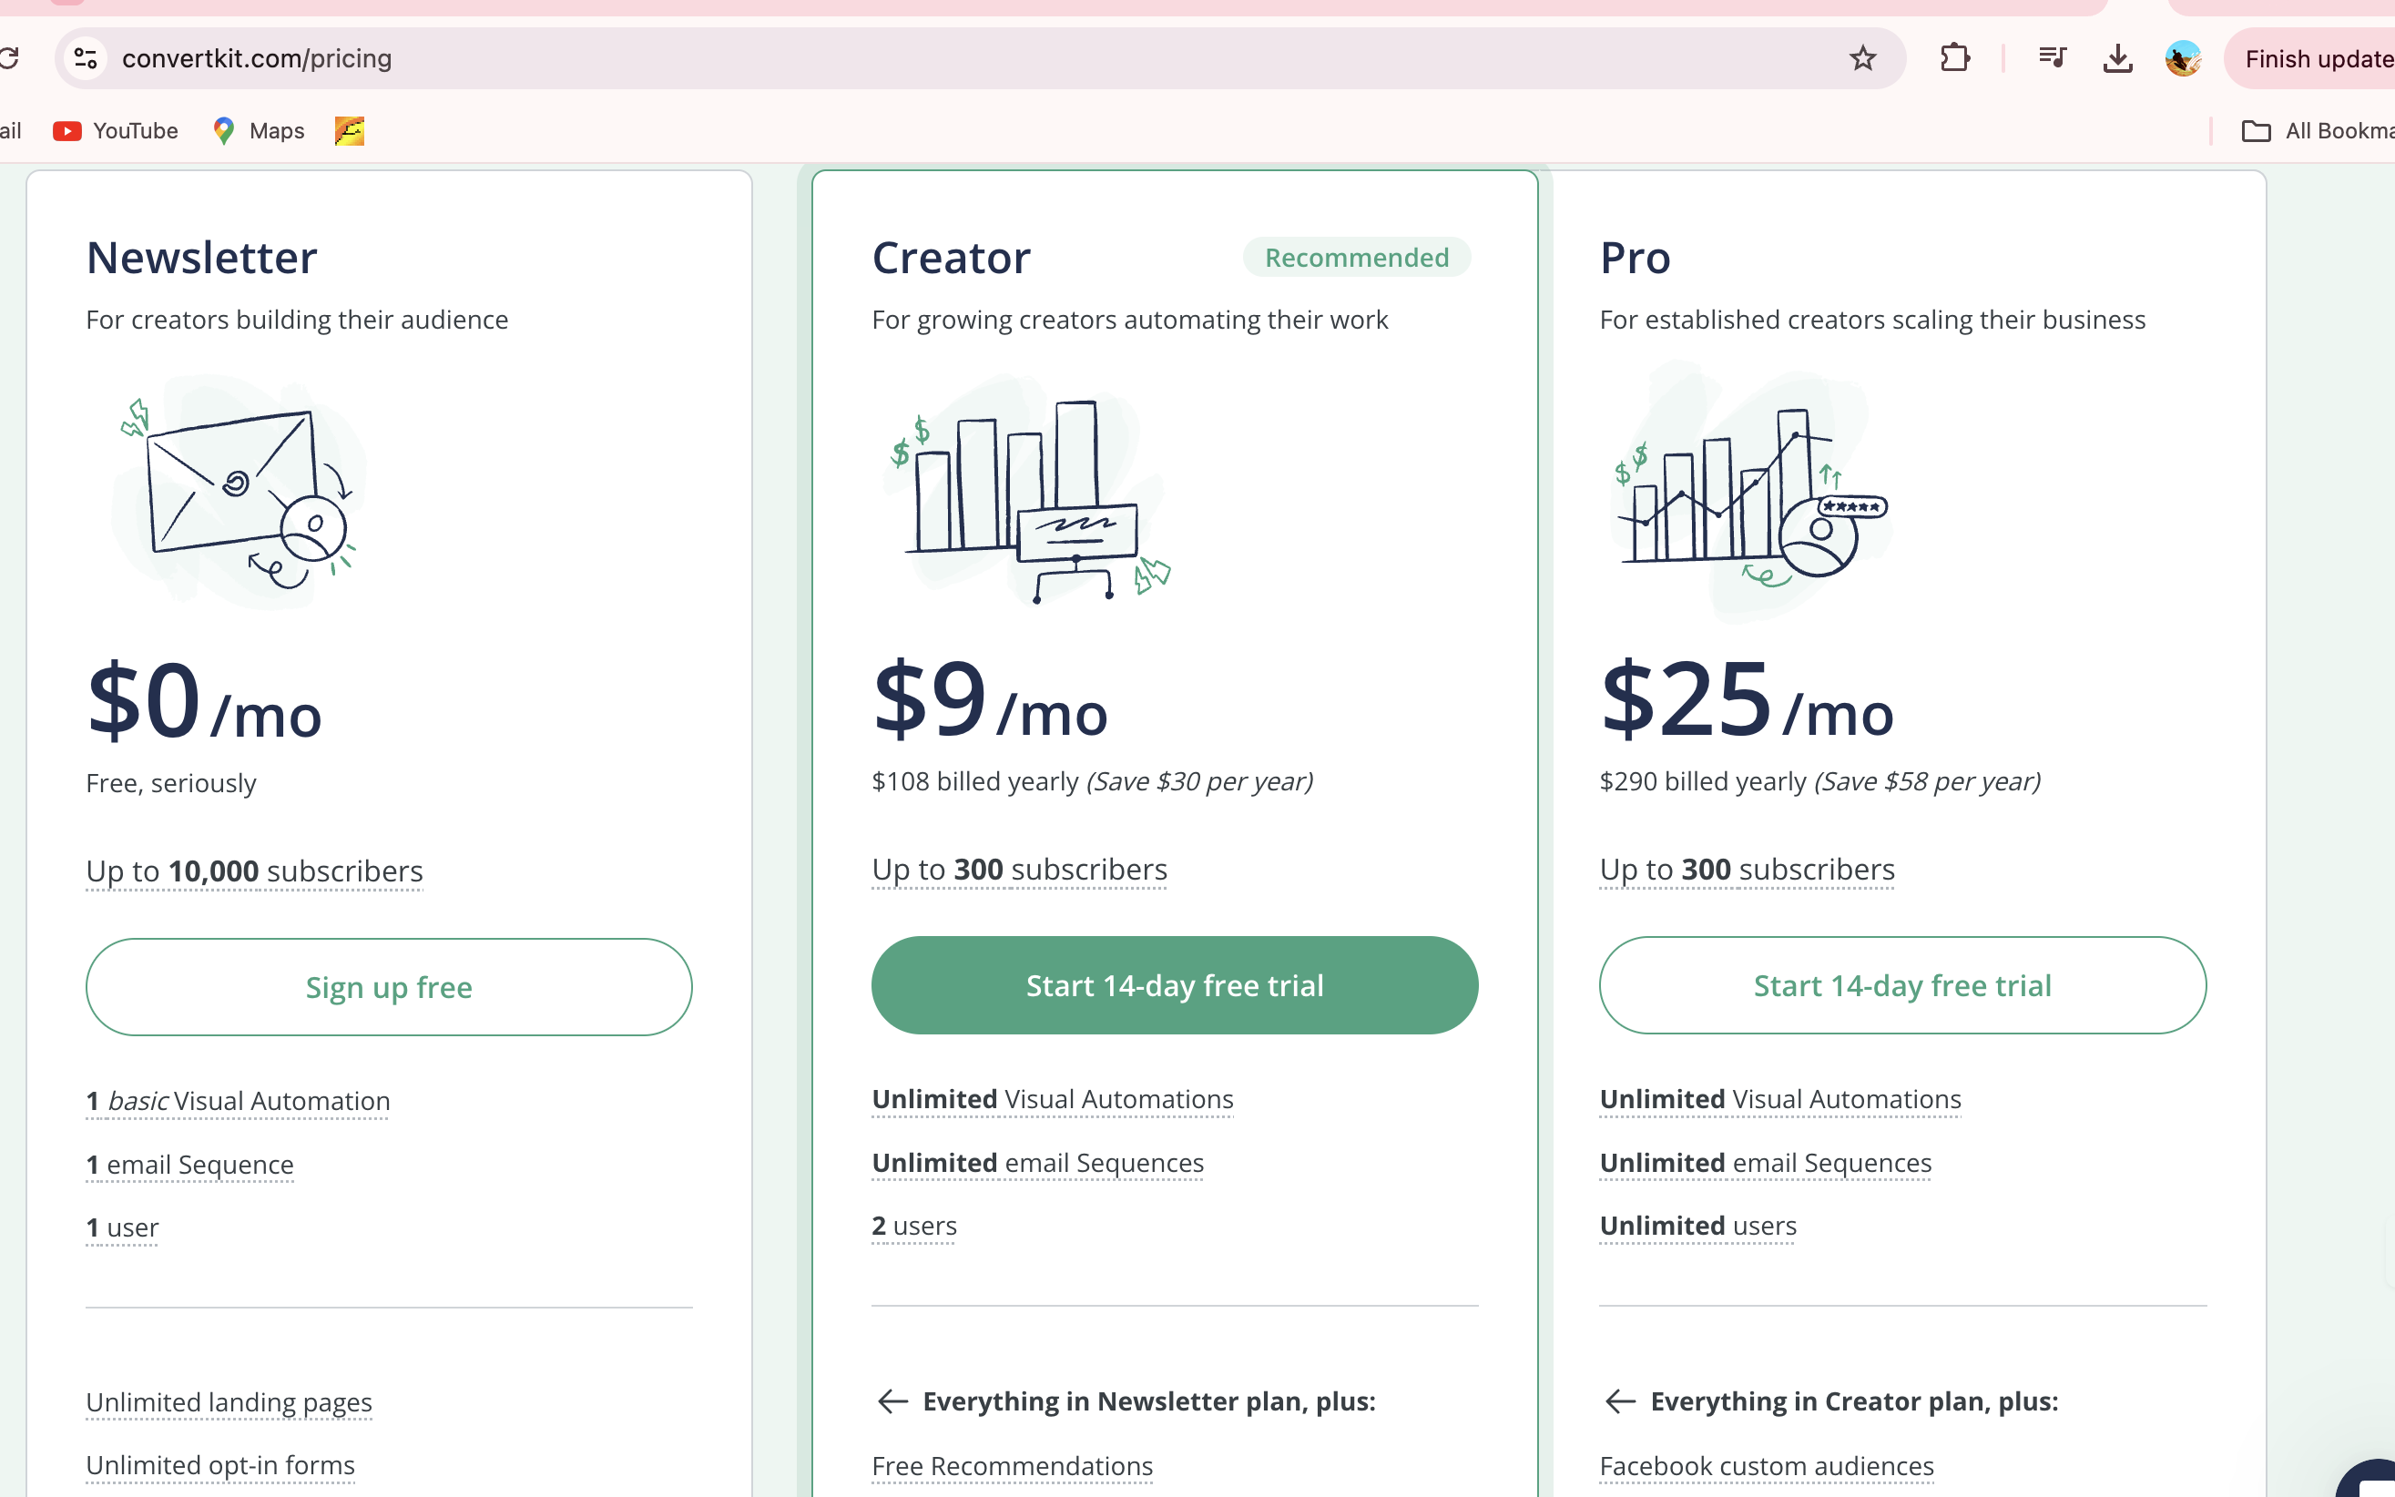Click 'Facebook custom audiences' feature
Viewport: 2395px width, 1497px height.
click(x=1767, y=1466)
